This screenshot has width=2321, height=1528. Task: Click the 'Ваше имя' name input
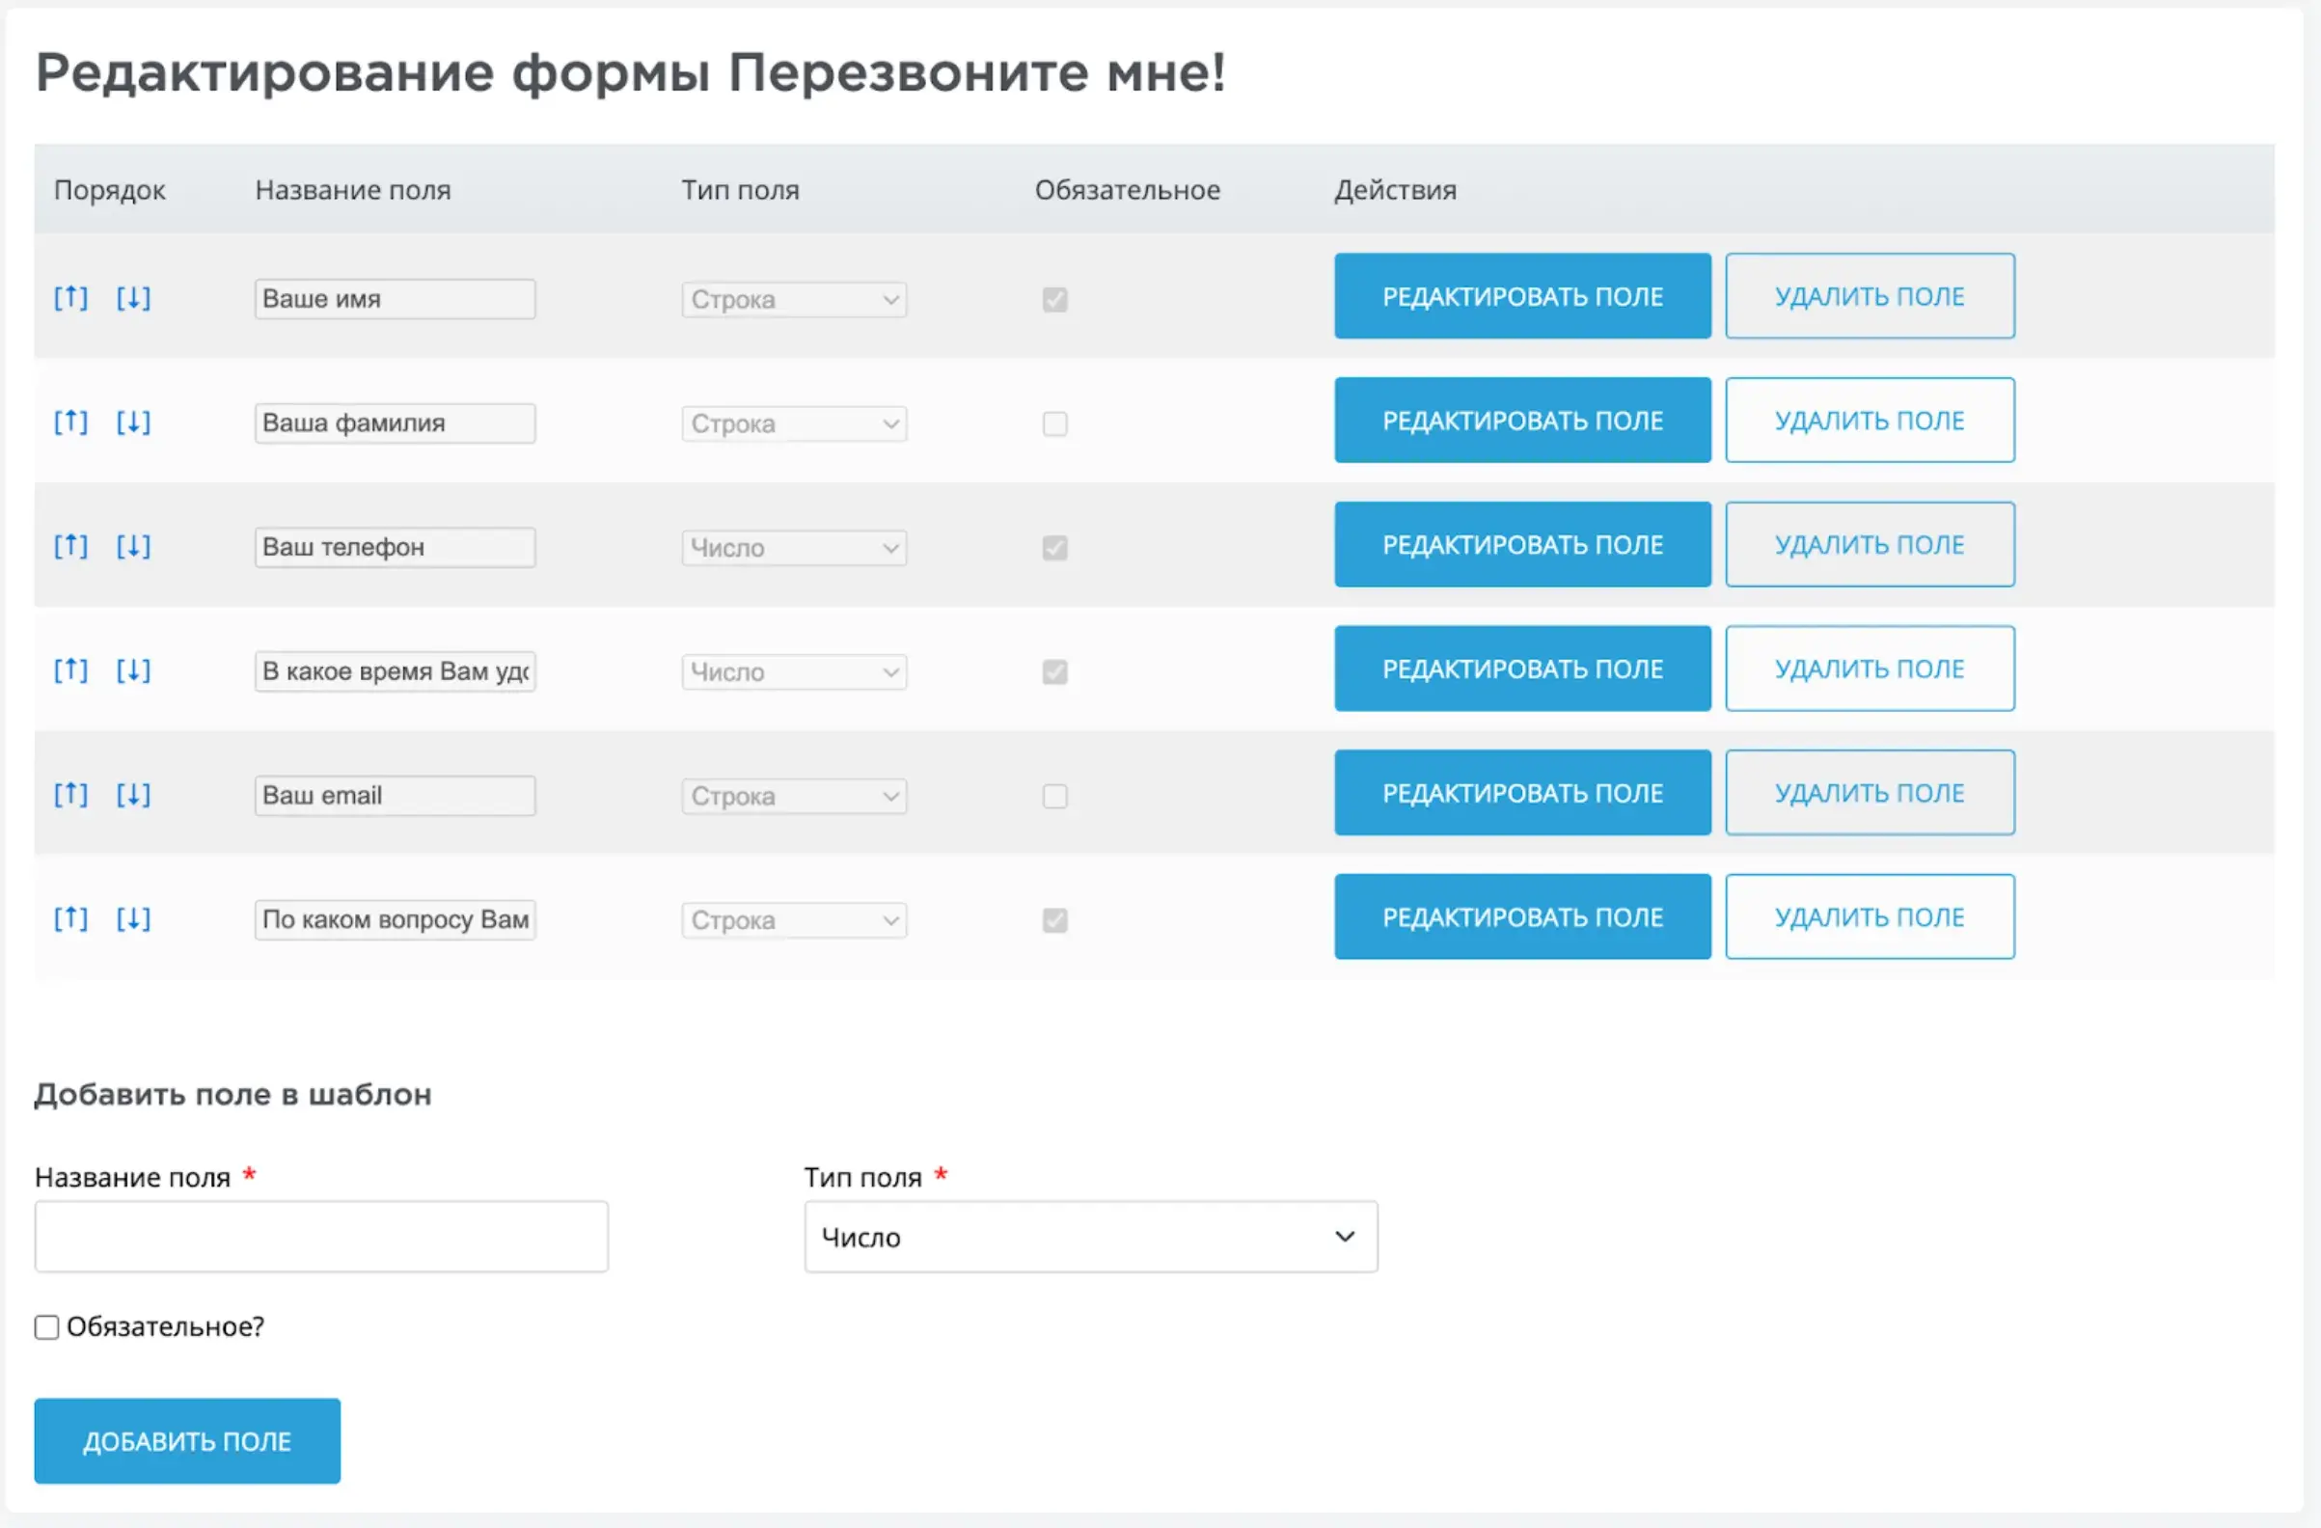[395, 299]
